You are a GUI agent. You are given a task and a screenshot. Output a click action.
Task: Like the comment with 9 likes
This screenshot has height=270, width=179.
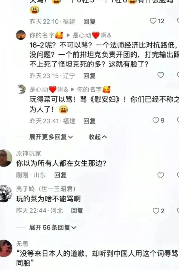156,120
